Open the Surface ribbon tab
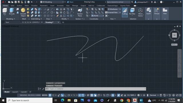Screen dimensions: 183x103 pos(19,6)
